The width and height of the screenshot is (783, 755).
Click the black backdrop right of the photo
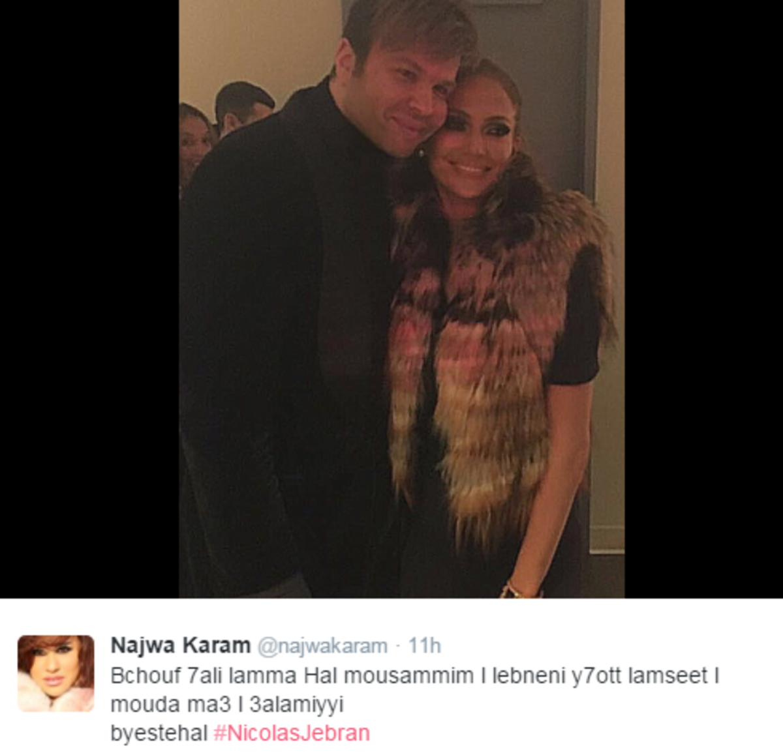point(703,299)
